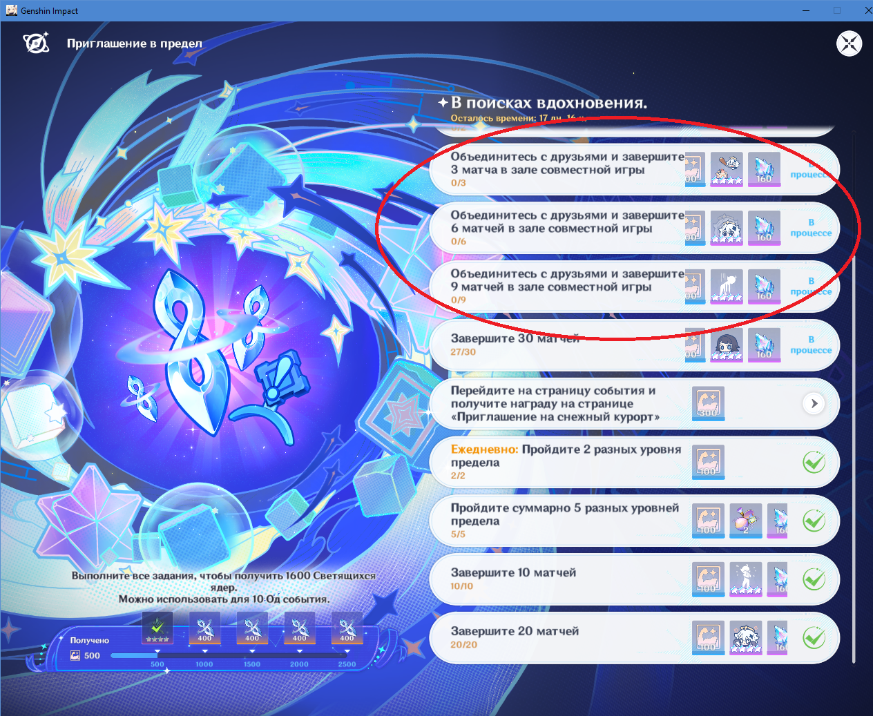The height and width of the screenshot is (716, 873).
Task: Click the 0/6 progress counter
Action: click(x=459, y=242)
